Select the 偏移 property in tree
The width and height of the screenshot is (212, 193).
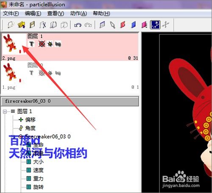pyautogui.click(x=31, y=120)
